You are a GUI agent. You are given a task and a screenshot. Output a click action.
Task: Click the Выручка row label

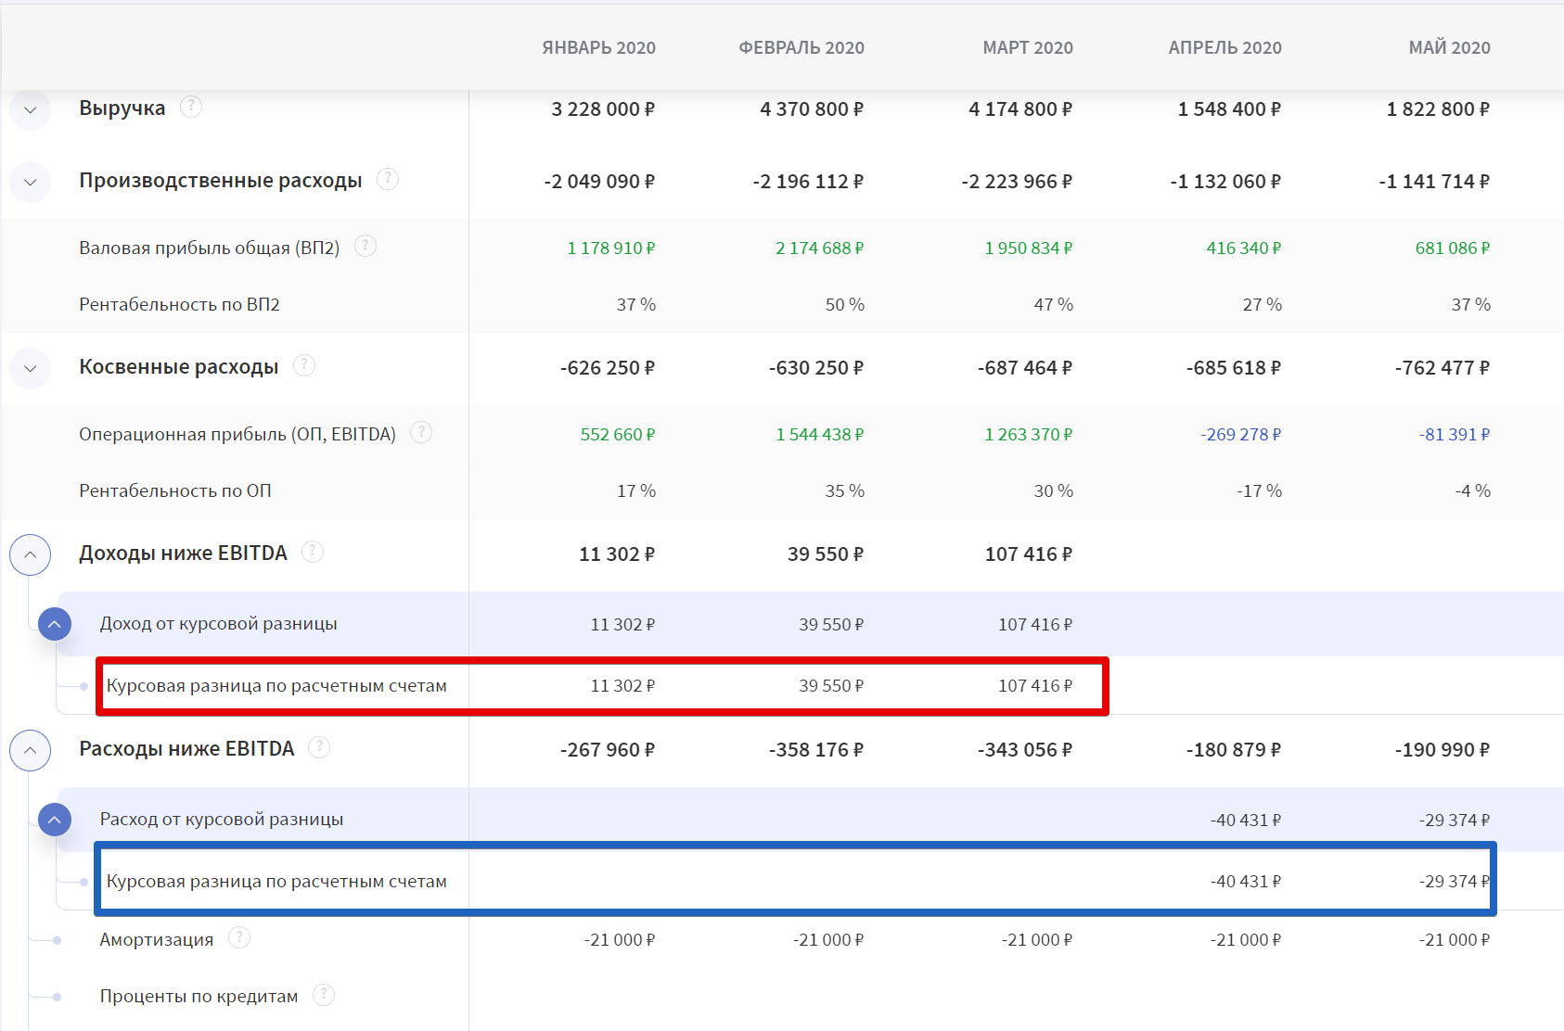(x=122, y=108)
